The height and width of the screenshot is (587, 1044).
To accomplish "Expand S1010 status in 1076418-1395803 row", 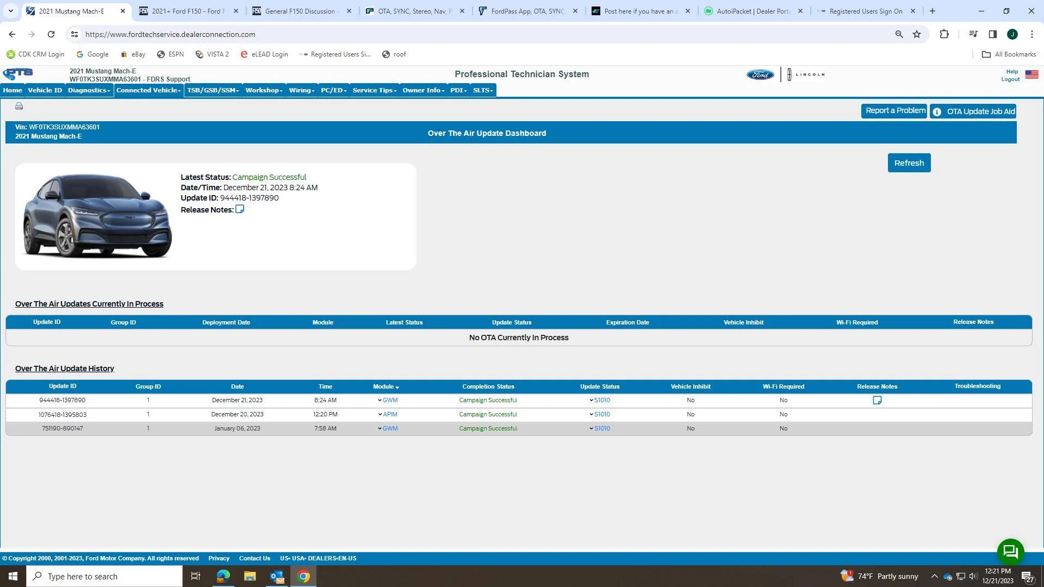I will (600, 414).
